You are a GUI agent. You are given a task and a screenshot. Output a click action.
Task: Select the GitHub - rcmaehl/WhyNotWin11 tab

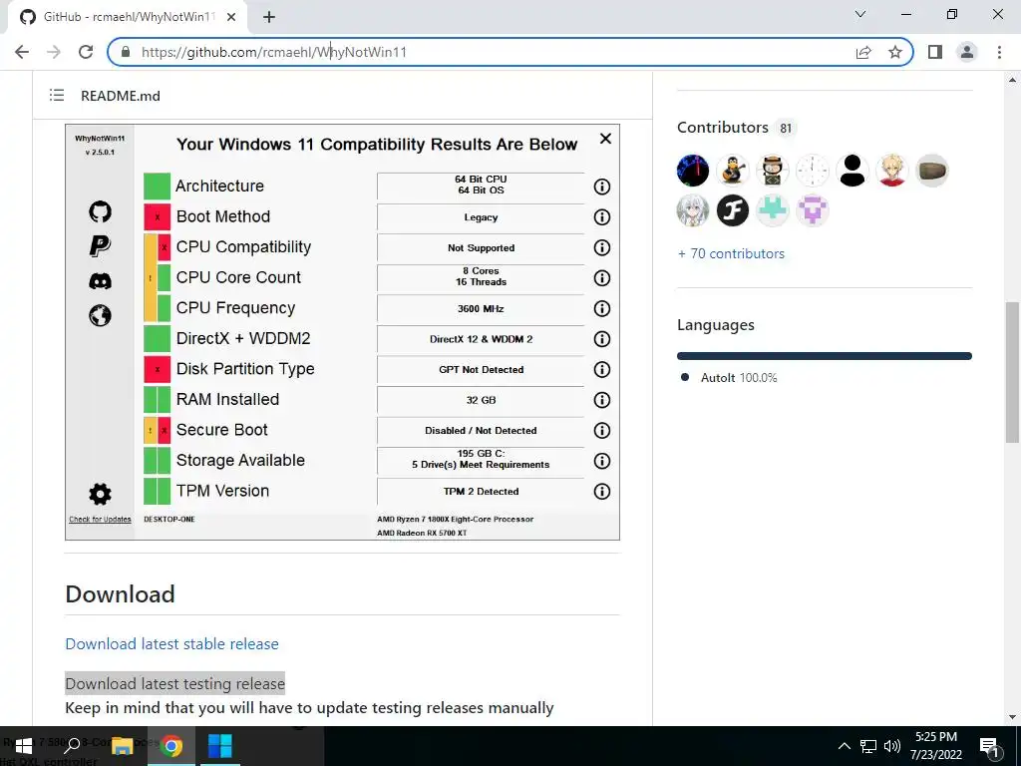(x=128, y=17)
